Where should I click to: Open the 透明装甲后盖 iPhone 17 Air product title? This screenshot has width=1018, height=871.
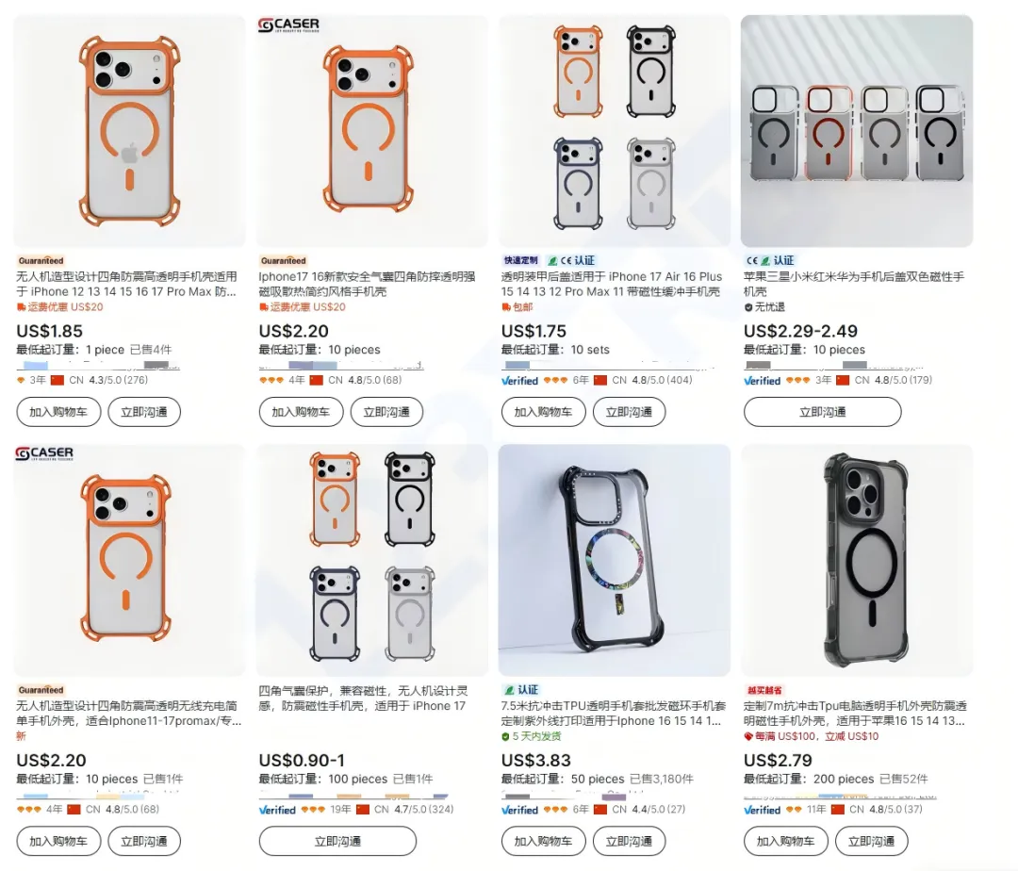tap(611, 285)
